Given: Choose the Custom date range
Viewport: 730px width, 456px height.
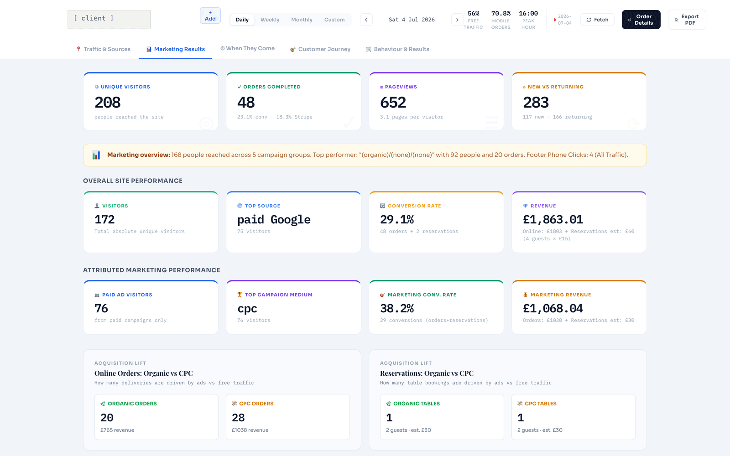Looking at the screenshot, I should pyautogui.click(x=334, y=20).
